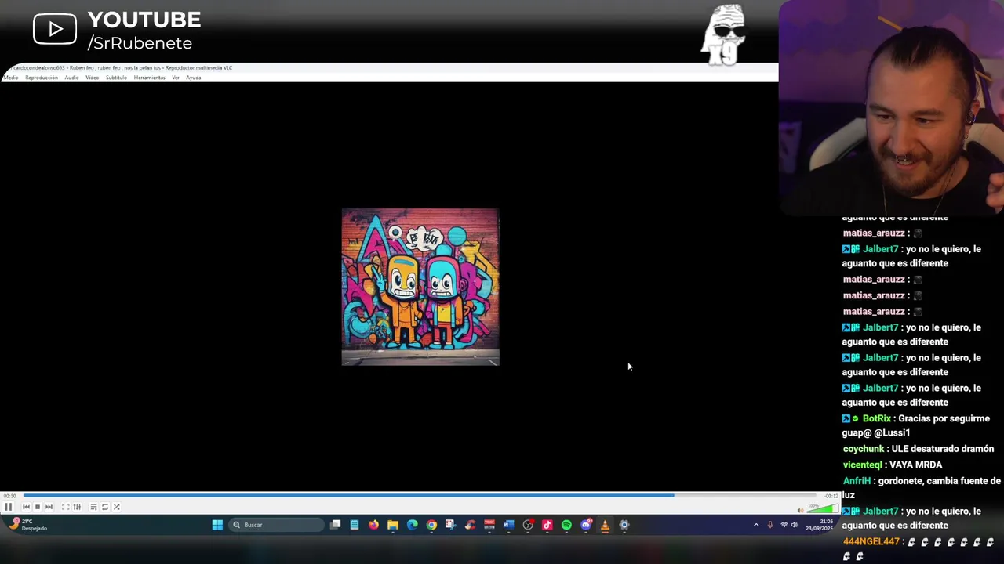
Task: Mute VLC using the speaker icon
Action: tap(800, 510)
